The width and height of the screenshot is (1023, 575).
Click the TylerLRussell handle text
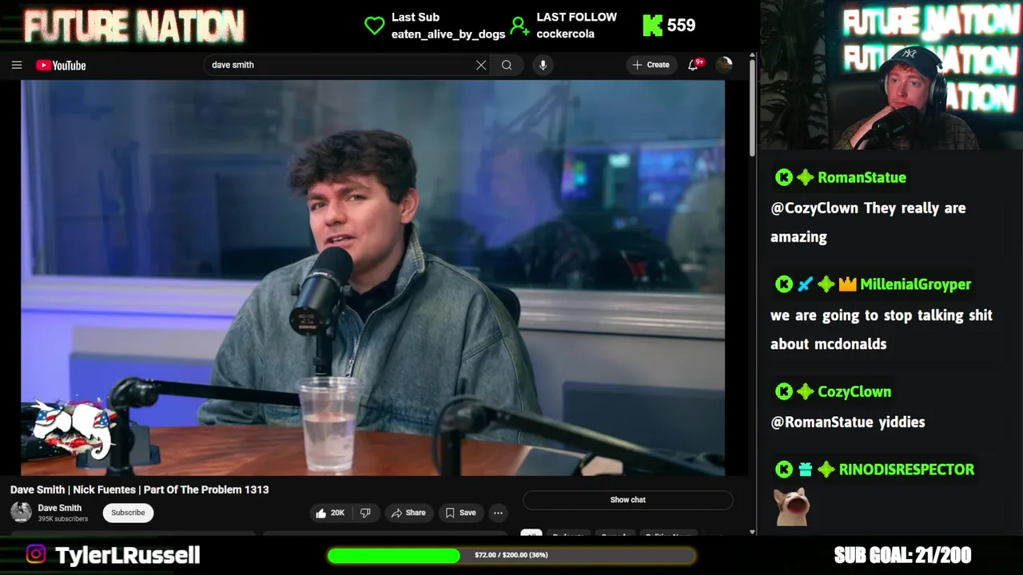tap(127, 555)
